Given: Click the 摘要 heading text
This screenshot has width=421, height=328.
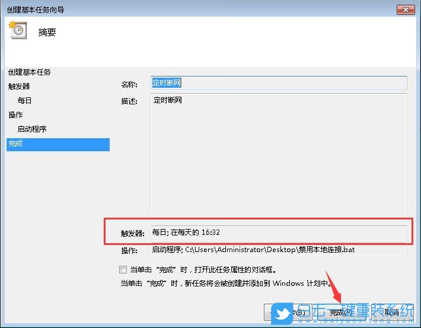Looking at the screenshot, I should click(x=47, y=33).
